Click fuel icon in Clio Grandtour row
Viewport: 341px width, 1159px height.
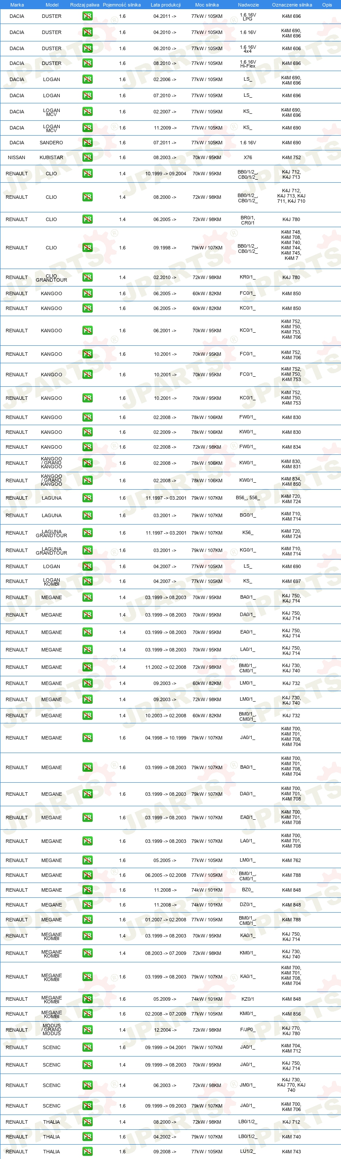[x=87, y=278]
